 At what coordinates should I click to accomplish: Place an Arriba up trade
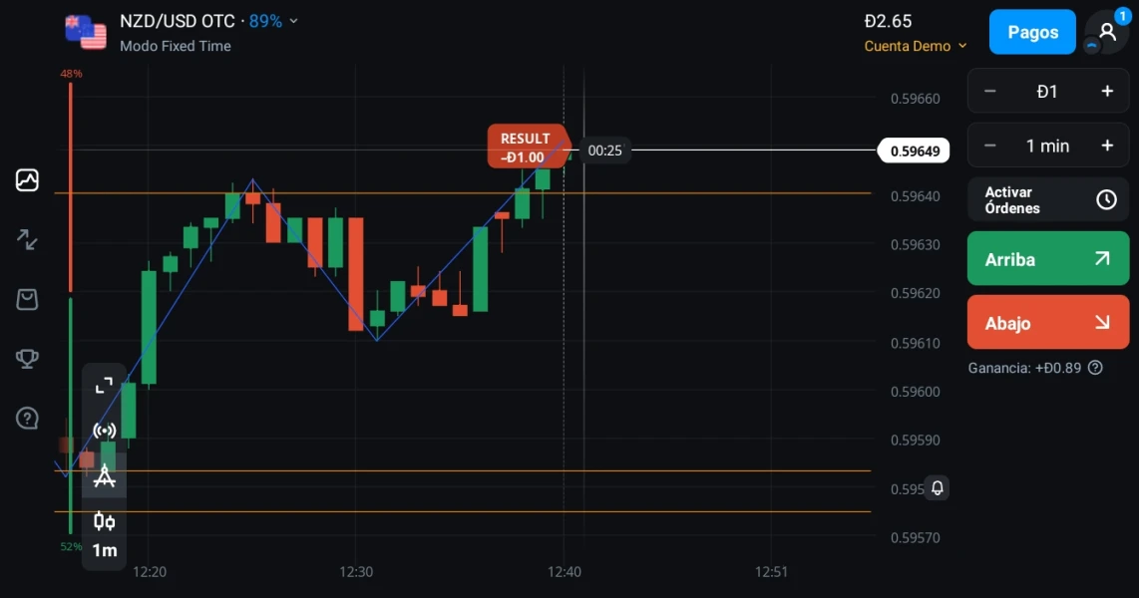(x=1048, y=259)
